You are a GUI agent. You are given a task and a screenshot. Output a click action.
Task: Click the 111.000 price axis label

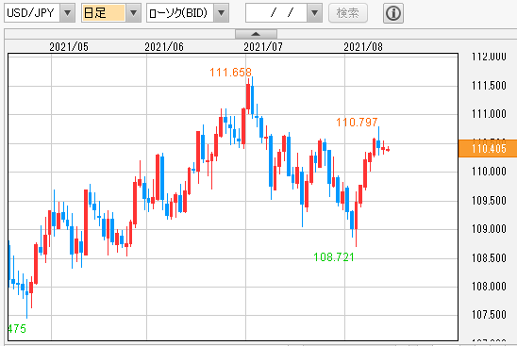coord(489,114)
